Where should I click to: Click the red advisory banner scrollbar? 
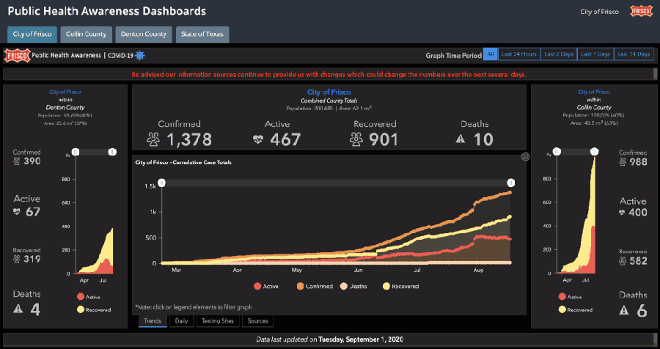(x=656, y=74)
